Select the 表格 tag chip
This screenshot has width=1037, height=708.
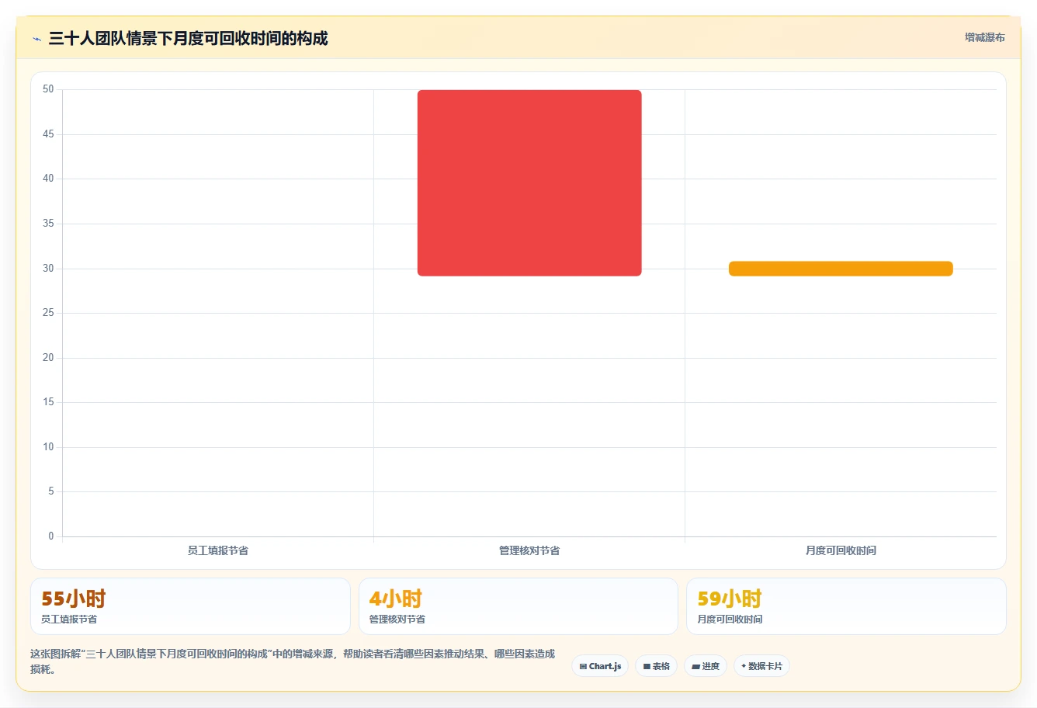click(656, 666)
